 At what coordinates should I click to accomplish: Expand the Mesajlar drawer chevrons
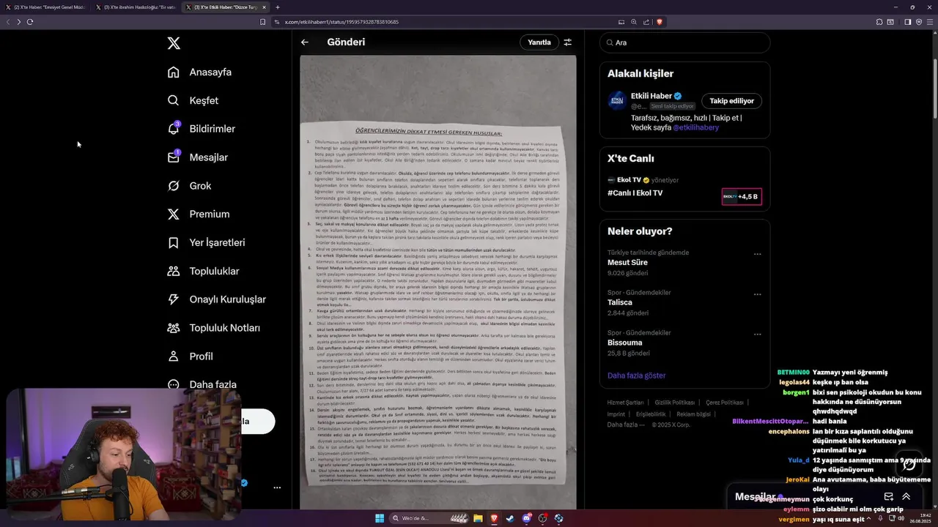tap(906, 496)
